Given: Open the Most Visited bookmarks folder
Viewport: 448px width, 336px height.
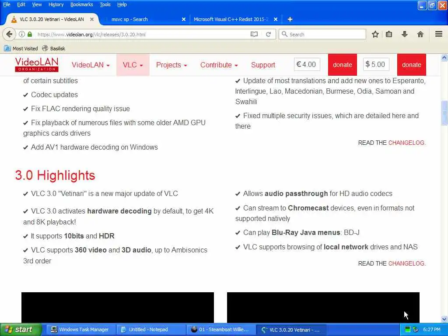Looking at the screenshot, I should (21, 49).
